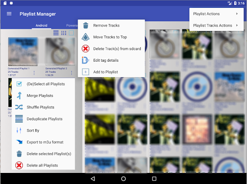Switch to grid view layout

(64, 33)
